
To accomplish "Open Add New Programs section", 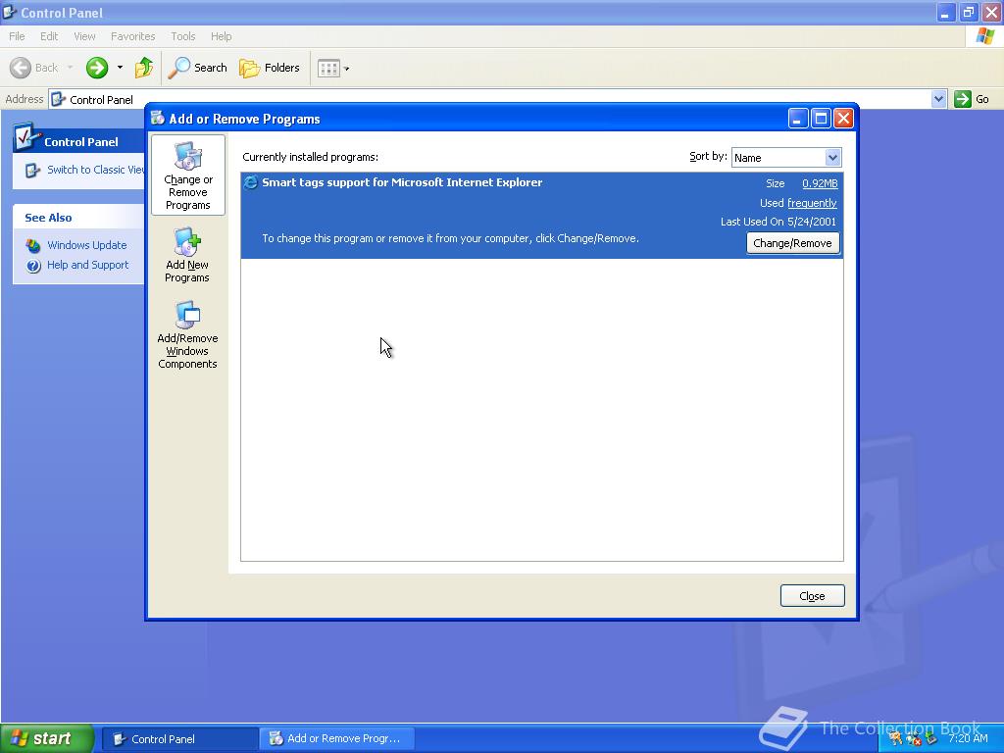I will [x=187, y=255].
